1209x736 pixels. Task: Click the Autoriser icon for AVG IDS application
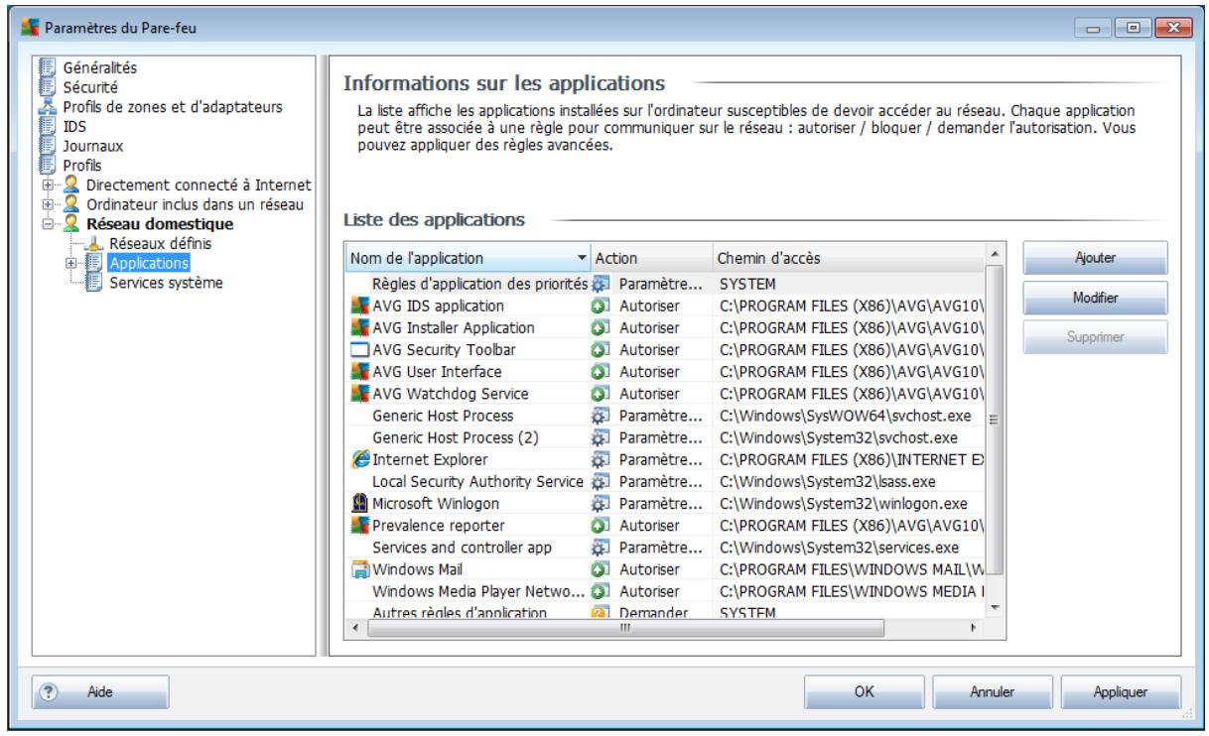pos(599,306)
